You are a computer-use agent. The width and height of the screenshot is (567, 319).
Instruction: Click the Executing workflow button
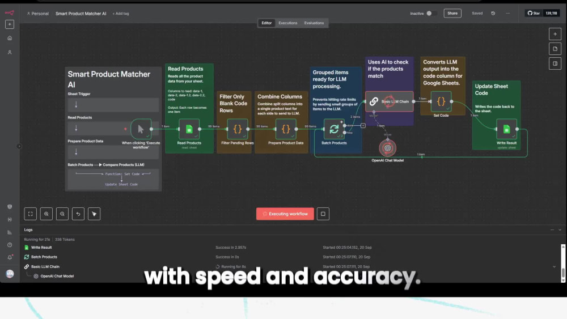(x=285, y=214)
